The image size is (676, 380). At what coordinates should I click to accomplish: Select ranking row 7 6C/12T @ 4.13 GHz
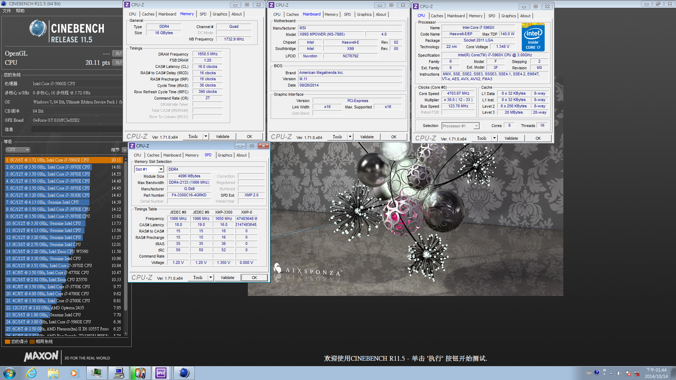(63, 202)
